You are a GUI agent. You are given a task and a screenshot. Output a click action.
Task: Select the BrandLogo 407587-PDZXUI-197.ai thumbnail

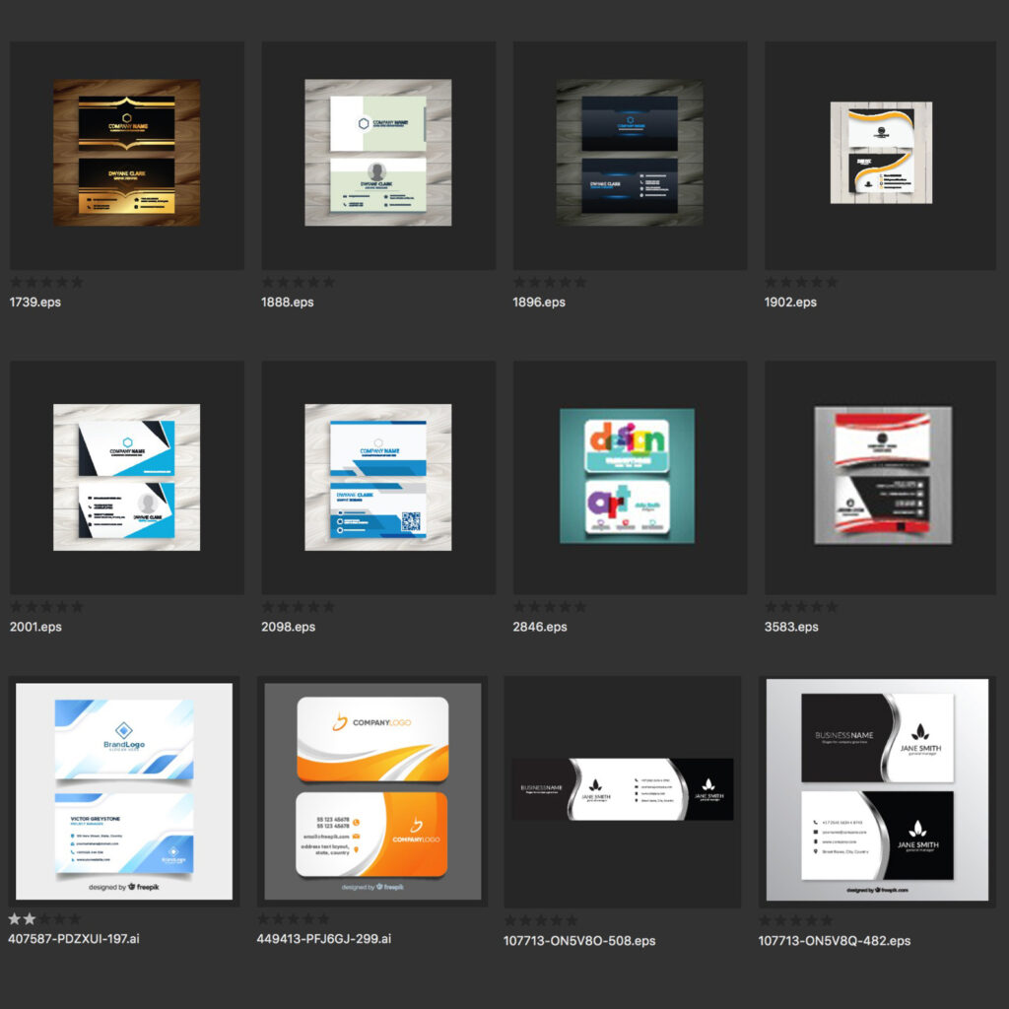tap(124, 791)
